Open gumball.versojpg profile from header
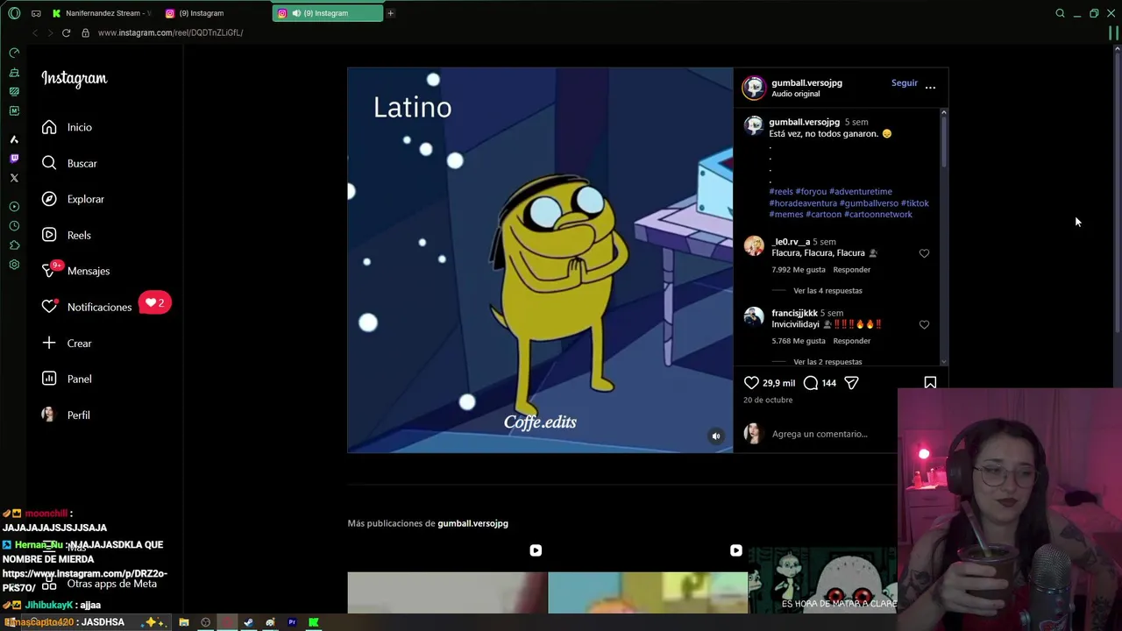Viewport: 1122px width, 631px height. [806, 82]
